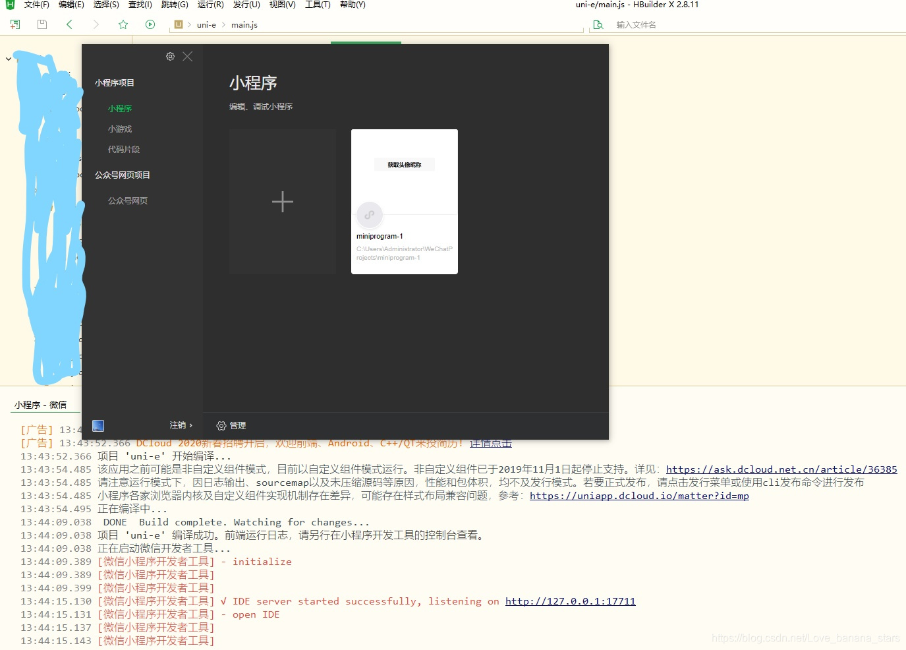
Task: Add a new mini program project
Action: click(x=283, y=202)
